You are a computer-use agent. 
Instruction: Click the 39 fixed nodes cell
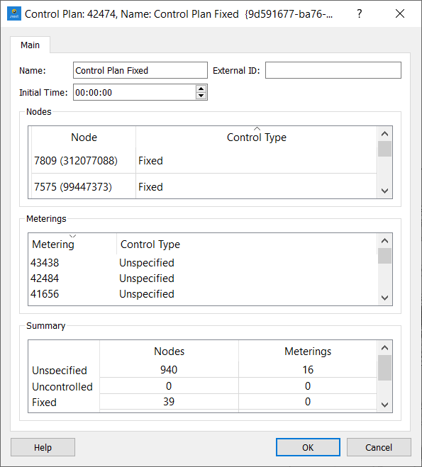[x=169, y=402]
